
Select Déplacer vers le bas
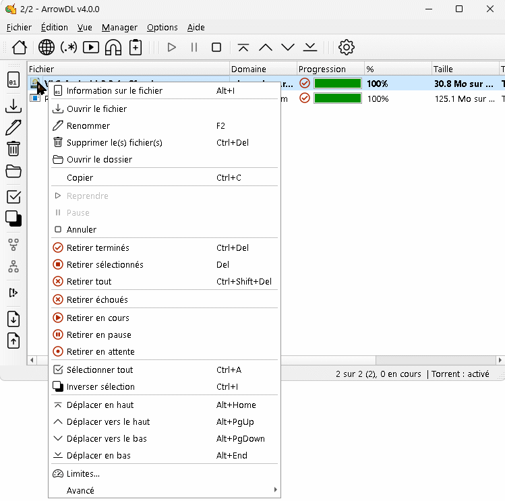click(x=165, y=438)
